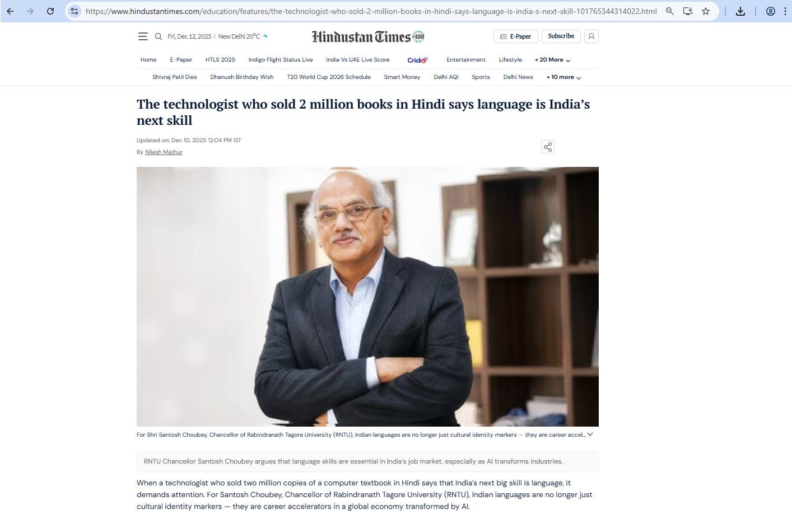Reload the page
This screenshot has height=519, width=792.
click(50, 11)
